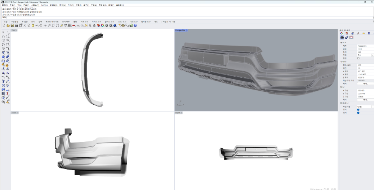Click the 배치 button under 카메라 section
The image size is (374, 190).
click(365, 83)
